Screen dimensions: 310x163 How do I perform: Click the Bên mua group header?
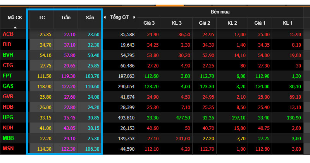click(220, 12)
